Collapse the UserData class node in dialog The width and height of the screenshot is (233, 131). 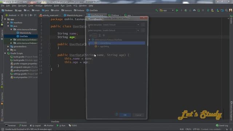[x=90, y=40]
